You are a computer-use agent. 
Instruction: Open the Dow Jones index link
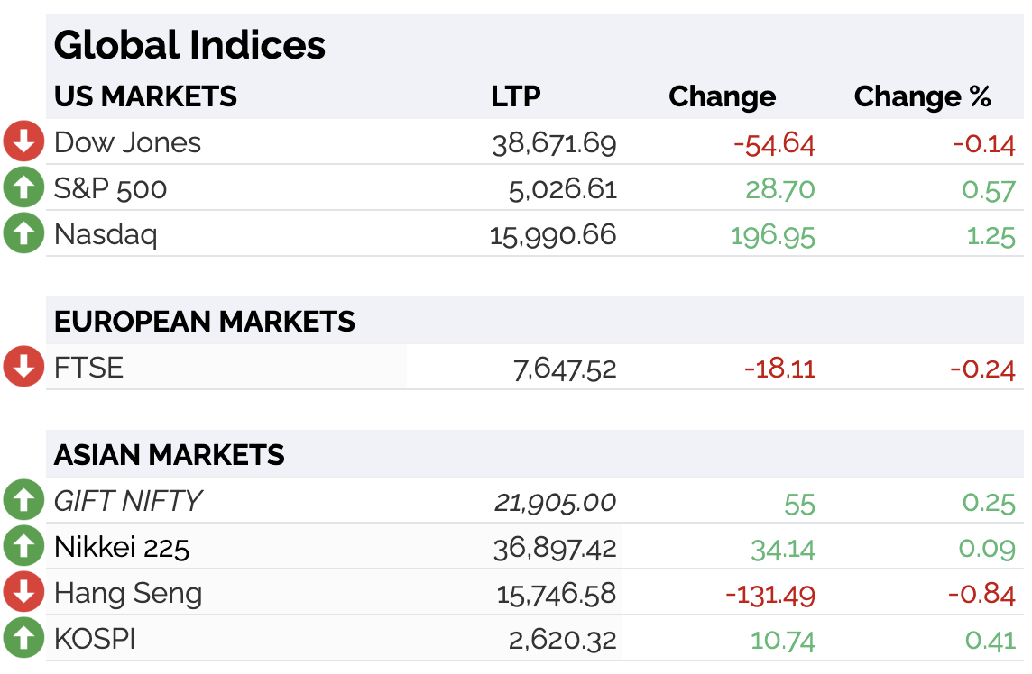click(128, 142)
